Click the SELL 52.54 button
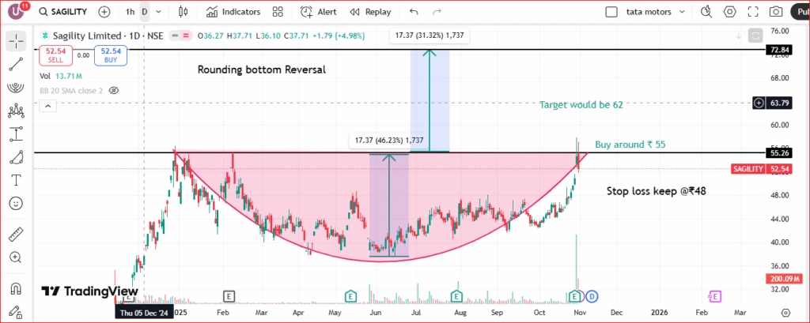Image resolution: width=810 pixels, height=323 pixels. (56, 55)
